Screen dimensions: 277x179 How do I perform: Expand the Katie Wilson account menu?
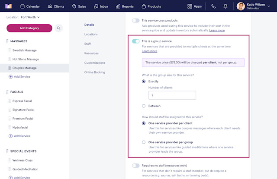tap(269, 6)
